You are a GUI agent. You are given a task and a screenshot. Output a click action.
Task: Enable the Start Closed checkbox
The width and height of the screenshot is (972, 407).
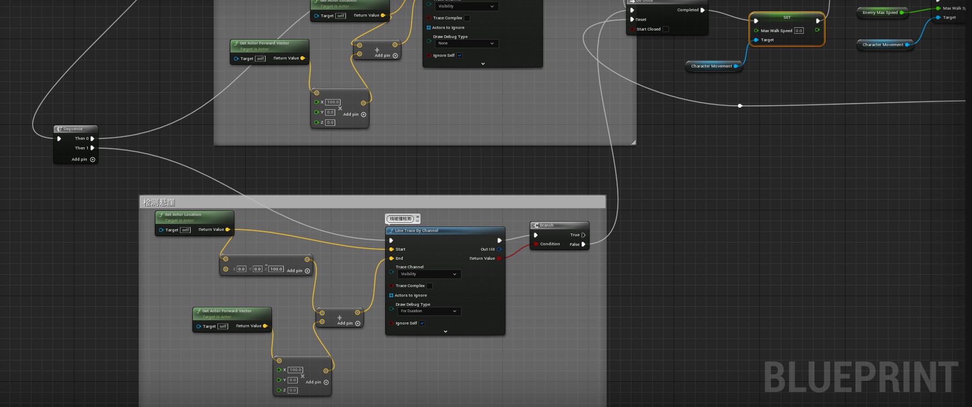click(x=666, y=29)
